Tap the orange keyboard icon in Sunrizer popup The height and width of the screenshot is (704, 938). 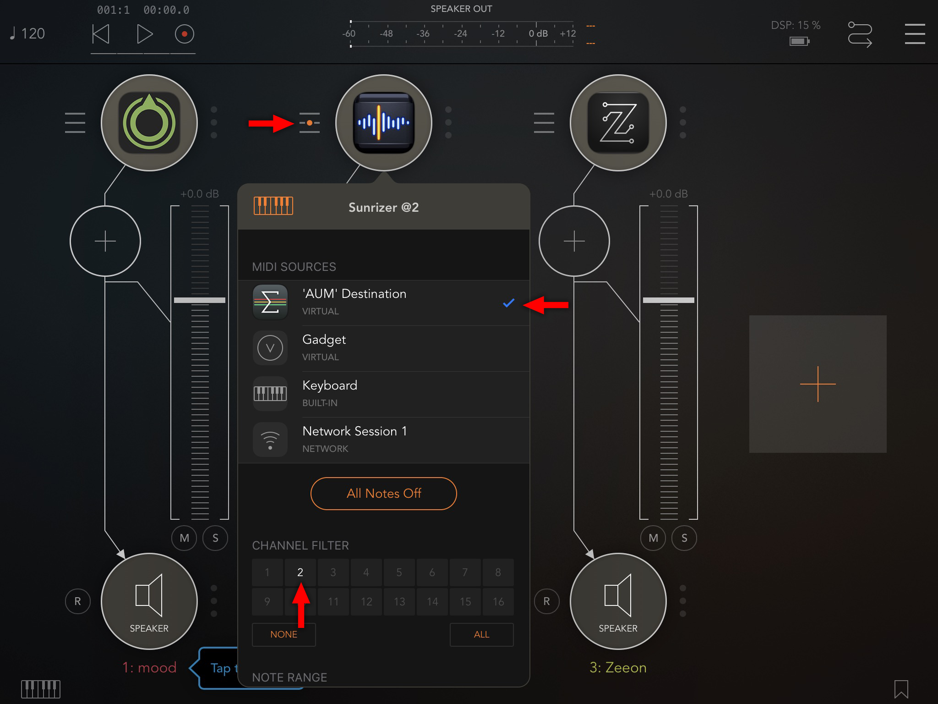tap(273, 206)
